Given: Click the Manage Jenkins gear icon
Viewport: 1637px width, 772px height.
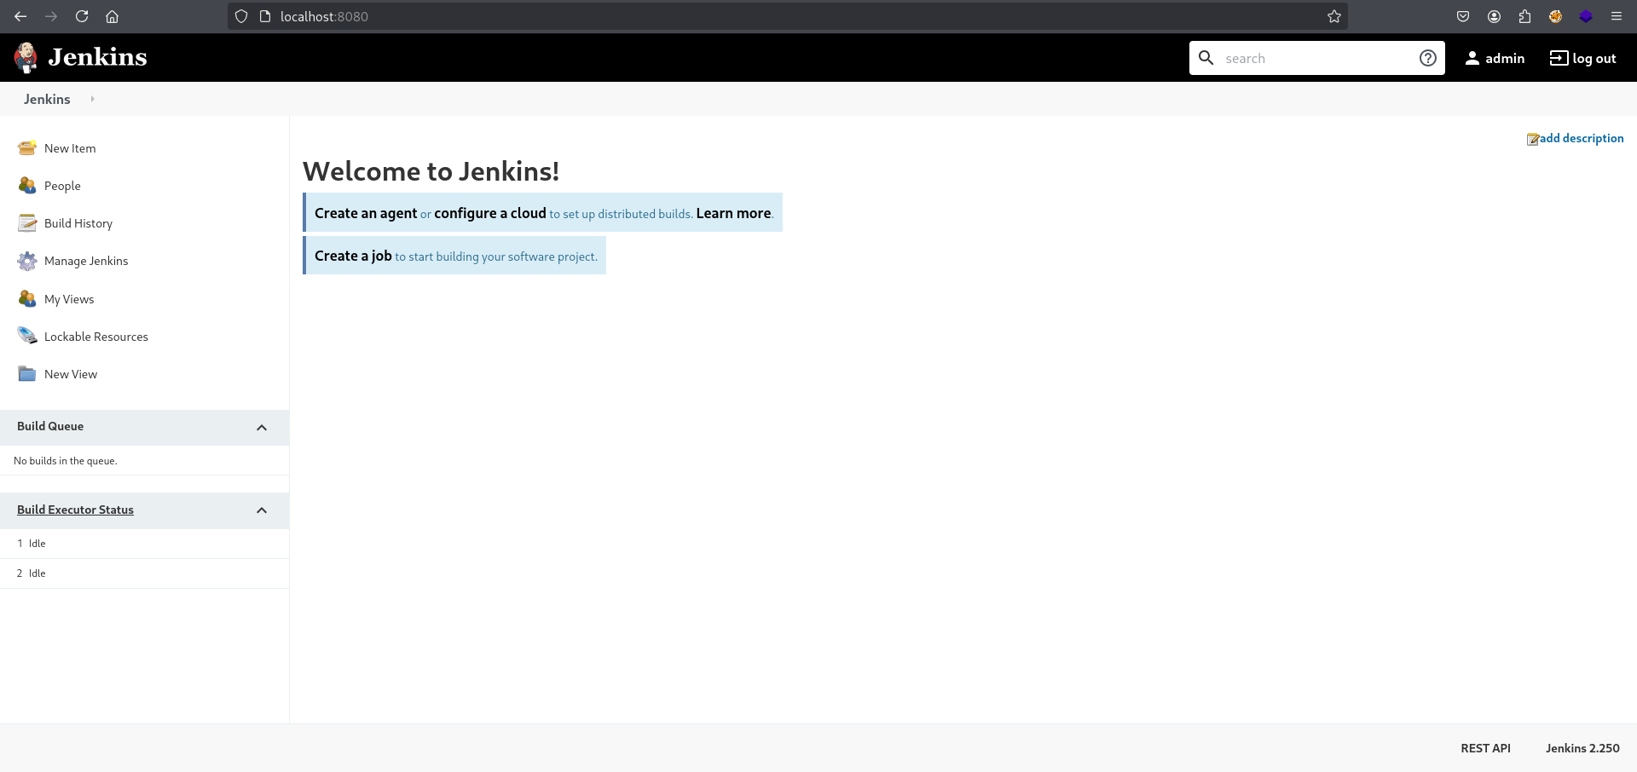Looking at the screenshot, I should (x=27, y=261).
